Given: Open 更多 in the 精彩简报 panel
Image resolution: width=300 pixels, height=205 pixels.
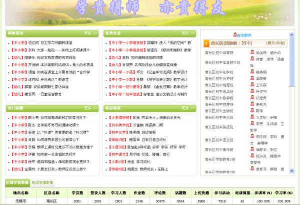Looking at the screenshot, I should (188, 108).
